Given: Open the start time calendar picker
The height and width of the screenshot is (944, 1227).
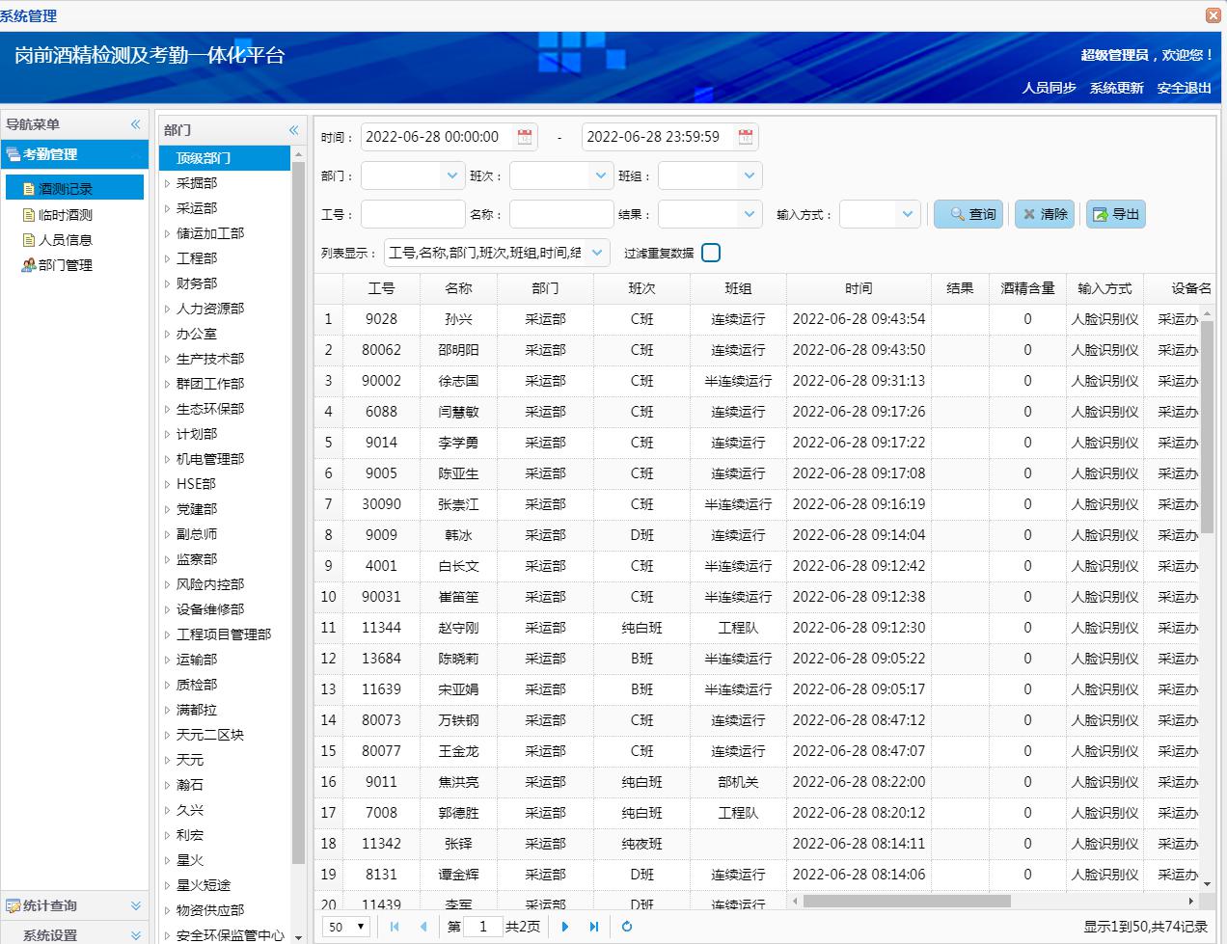Looking at the screenshot, I should (522, 136).
